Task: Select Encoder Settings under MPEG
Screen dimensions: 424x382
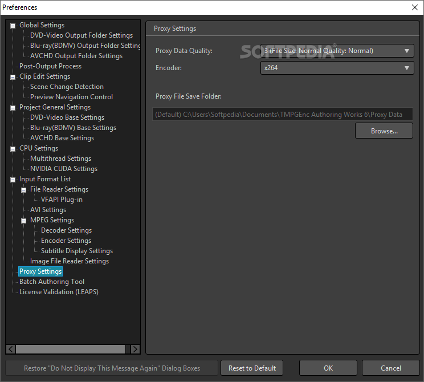Action: pos(66,241)
